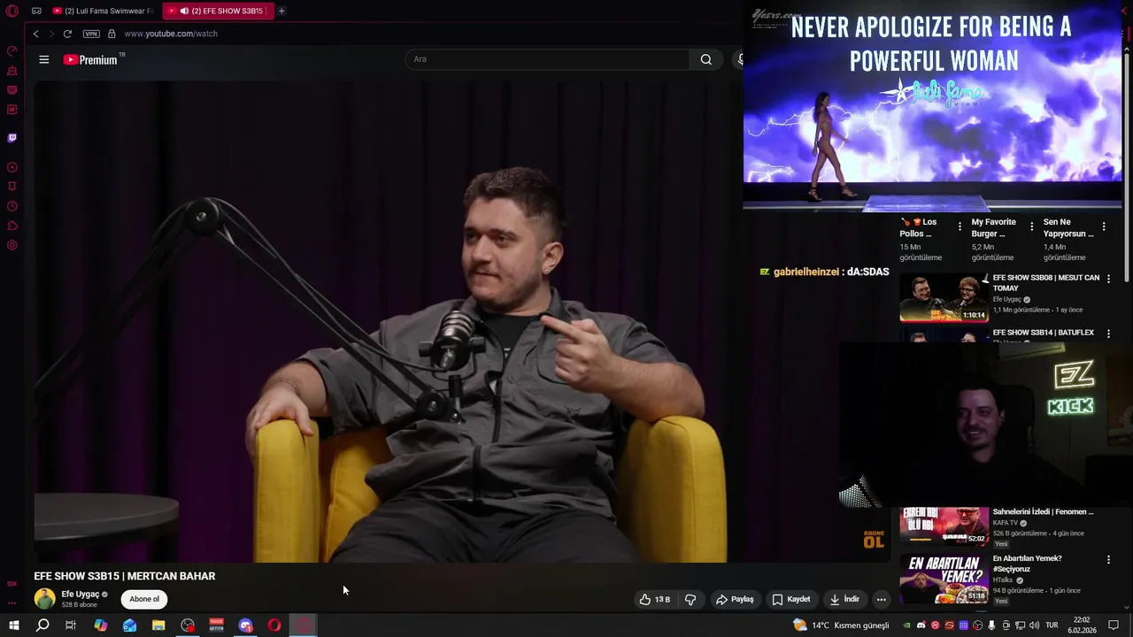The width and height of the screenshot is (1133, 637).
Task: Open EFE SHOW S3B14 | BATUFLEX video
Action: [x=1043, y=333]
